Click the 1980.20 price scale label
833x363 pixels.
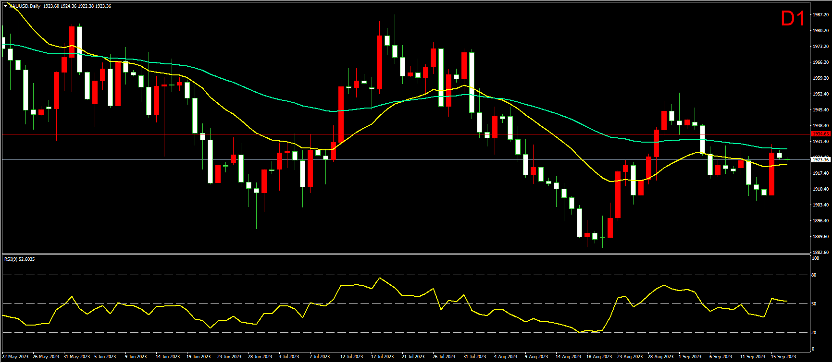tap(821, 31)
